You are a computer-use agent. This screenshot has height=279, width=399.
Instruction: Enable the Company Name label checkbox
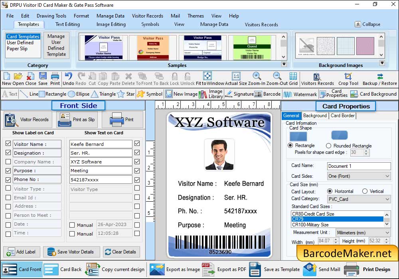pyautogui.click(x=8, y=161)
